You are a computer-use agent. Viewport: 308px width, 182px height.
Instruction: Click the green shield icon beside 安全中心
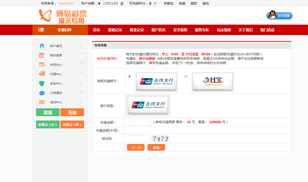42,83
